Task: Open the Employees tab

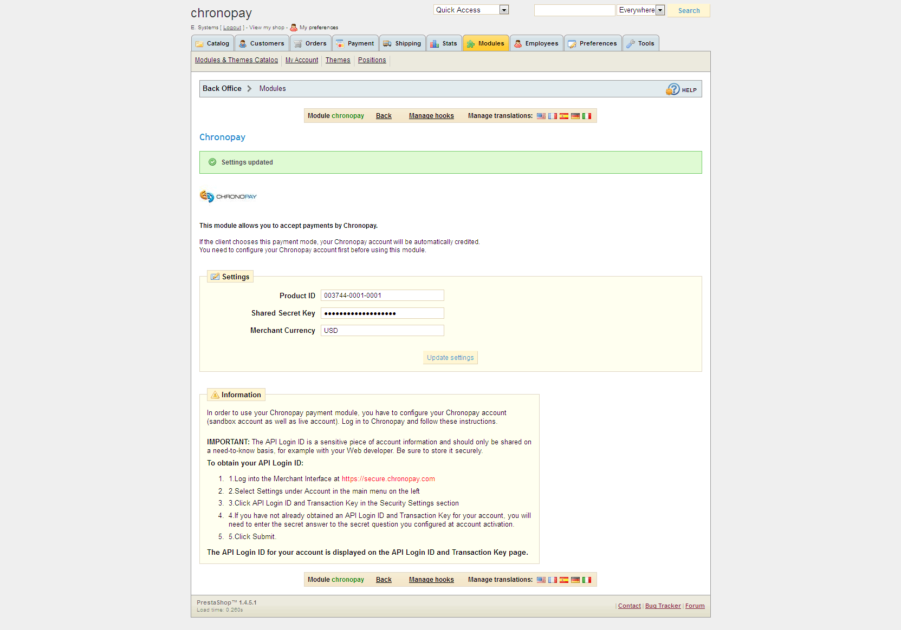Action: point(536,43)
